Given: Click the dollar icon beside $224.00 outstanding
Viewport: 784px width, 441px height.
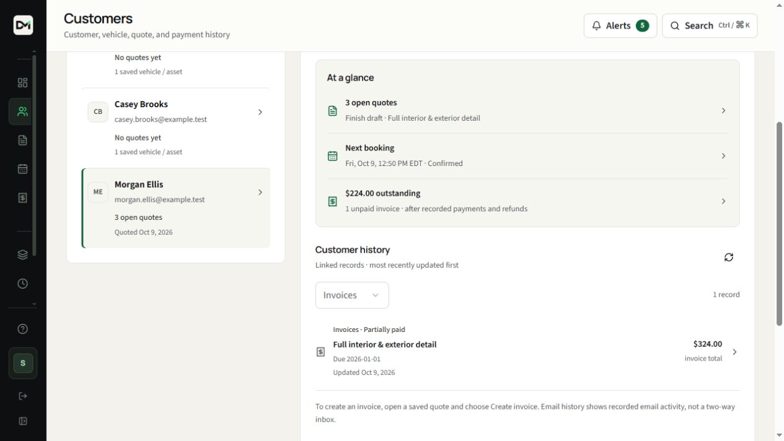Looking at the screenshot, I should (333, 201).
